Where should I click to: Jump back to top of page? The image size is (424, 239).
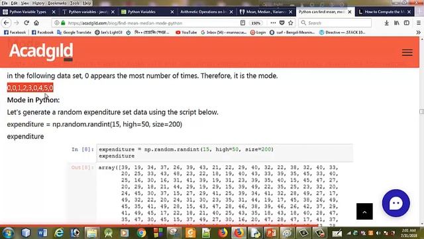[364, 211]
